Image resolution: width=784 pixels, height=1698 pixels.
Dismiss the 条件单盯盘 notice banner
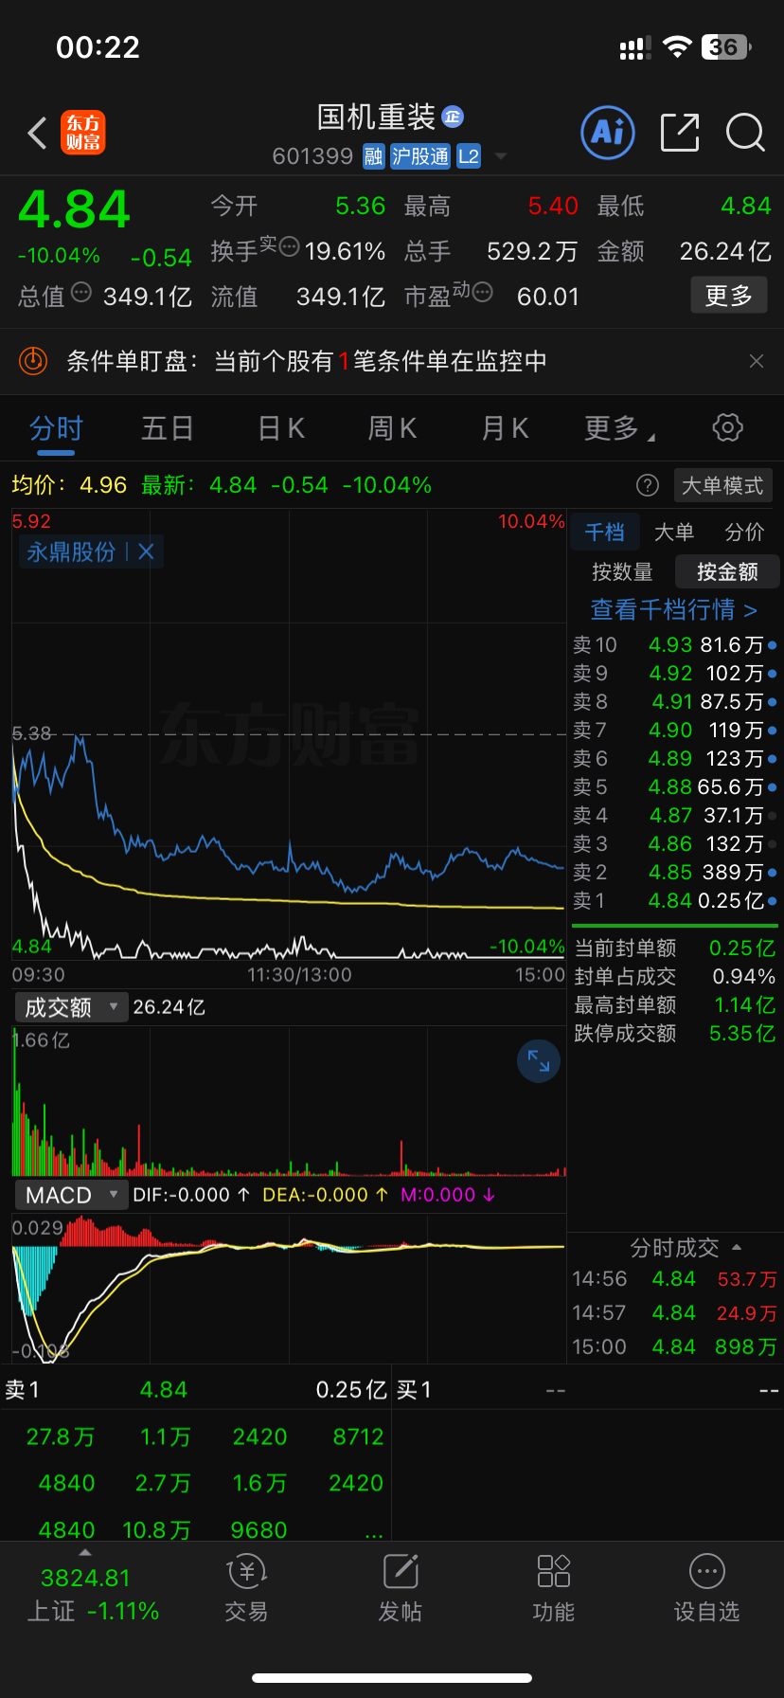[757, 361]
